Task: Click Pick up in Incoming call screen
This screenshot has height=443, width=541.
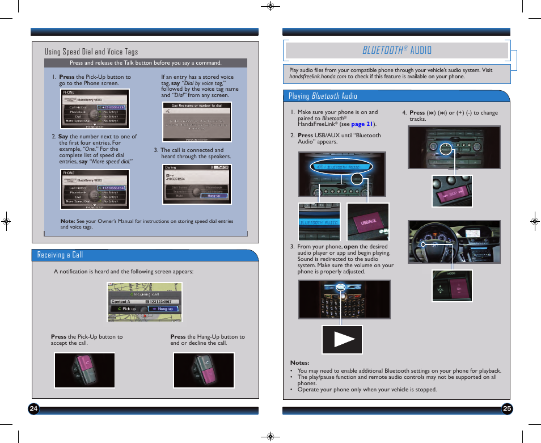Action: click(x=129, y=309)
